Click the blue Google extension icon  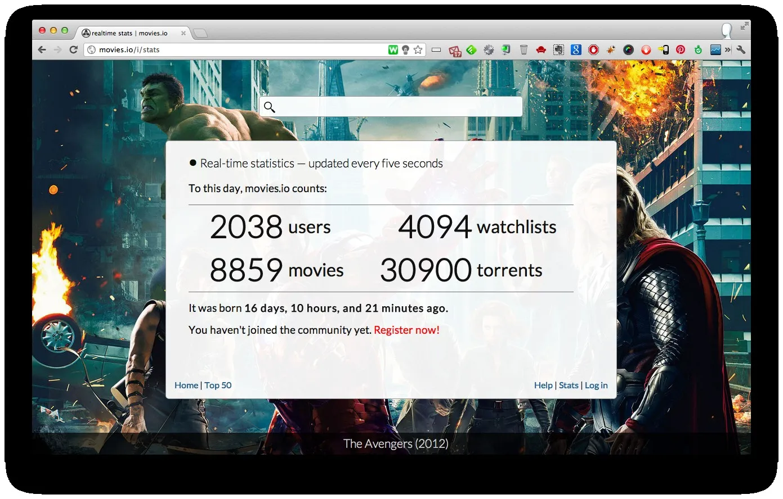(576, 50)
